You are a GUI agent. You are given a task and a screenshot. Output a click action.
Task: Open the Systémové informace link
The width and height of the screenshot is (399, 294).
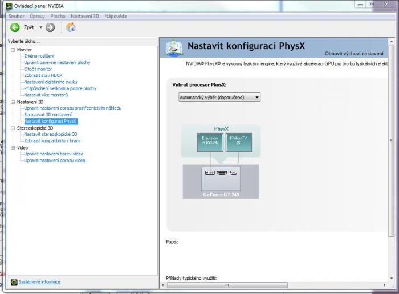(39, 282)
